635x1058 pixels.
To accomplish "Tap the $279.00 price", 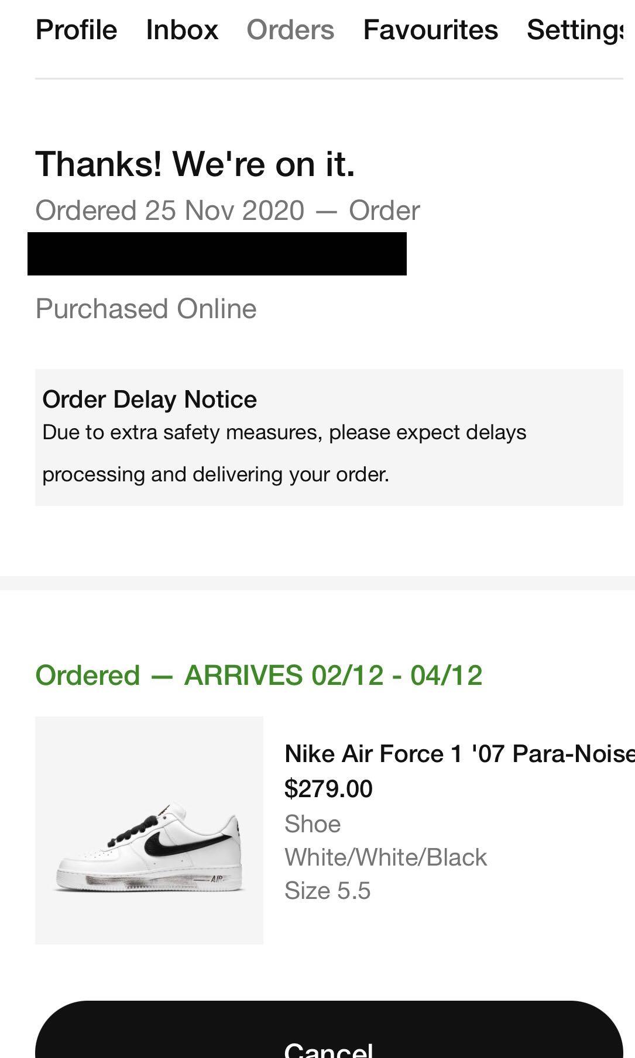I will pyautogui.click(x=328, y=788).
